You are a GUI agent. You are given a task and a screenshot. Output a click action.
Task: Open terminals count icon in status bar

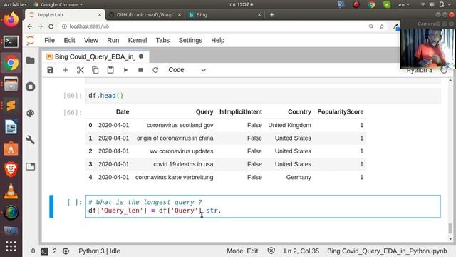pos(44,251)
